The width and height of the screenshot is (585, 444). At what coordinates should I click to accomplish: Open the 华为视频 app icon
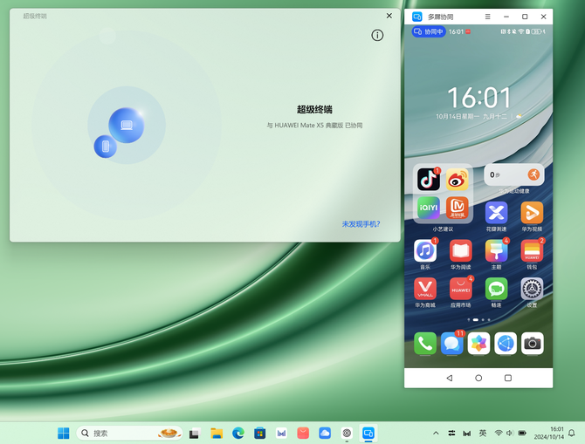coord(532,213)
